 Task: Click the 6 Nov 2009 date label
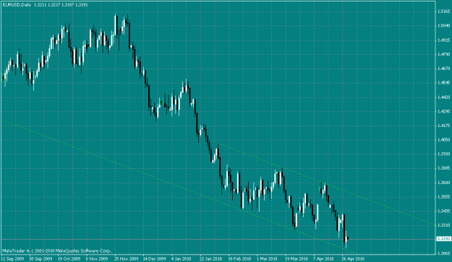[97, 259]
